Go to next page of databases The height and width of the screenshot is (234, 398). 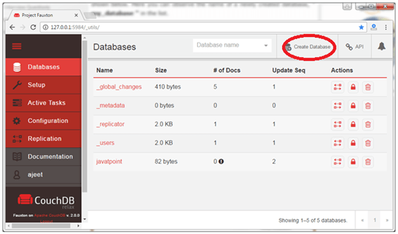tap(387, 220)
